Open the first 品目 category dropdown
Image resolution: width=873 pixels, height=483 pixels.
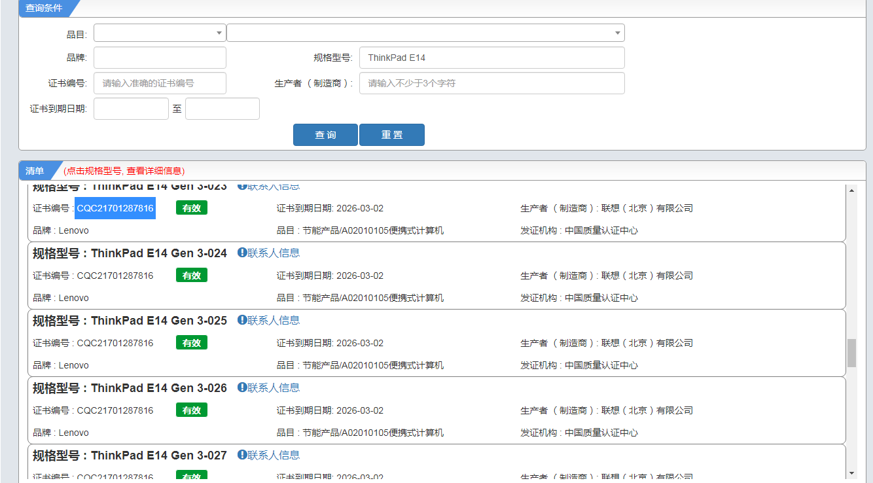(160, 33)
